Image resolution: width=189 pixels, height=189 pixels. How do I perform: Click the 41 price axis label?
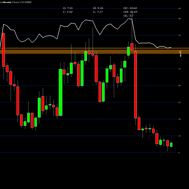(180, 35)
